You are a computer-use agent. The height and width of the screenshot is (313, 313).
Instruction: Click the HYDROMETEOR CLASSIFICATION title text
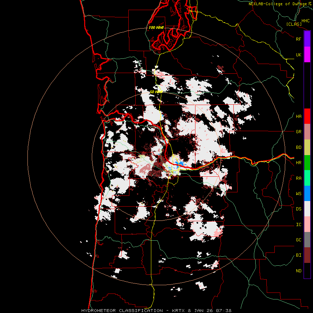coord(122,311)
